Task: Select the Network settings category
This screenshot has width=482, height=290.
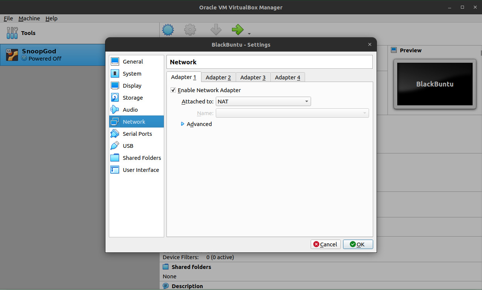Action: pos(136,122)
